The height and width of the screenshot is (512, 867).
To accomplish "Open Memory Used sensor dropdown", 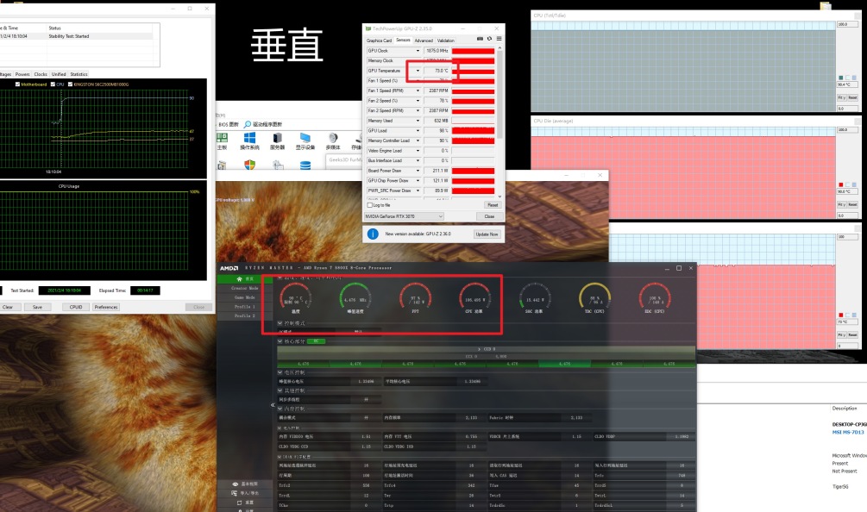I will 418,121.
